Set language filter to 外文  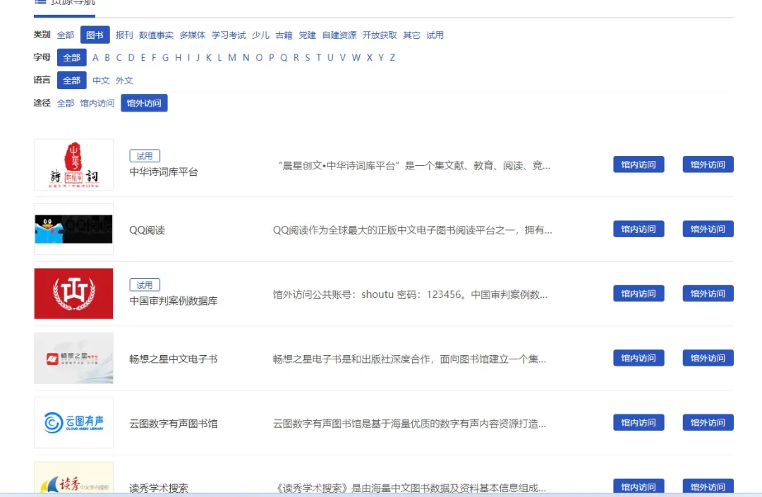124,80
